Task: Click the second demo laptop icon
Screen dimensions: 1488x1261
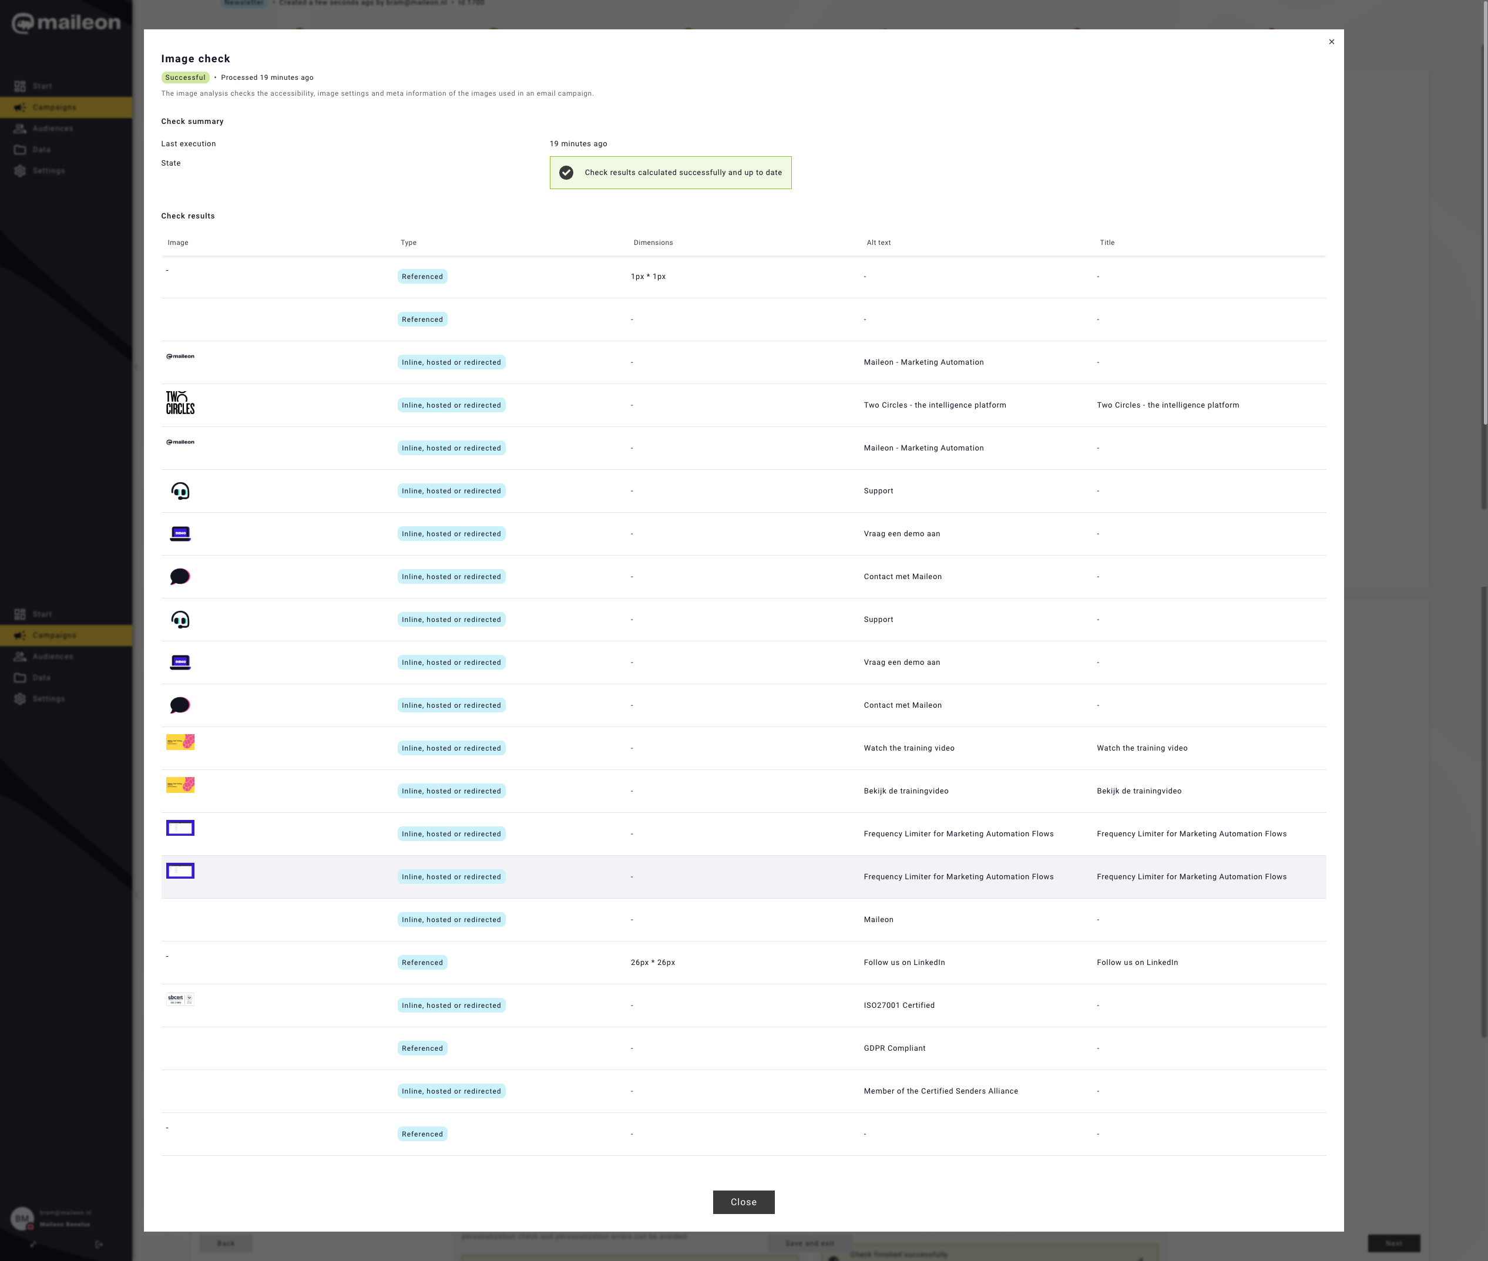Action: pyautogui.click(x=180, y=662)
